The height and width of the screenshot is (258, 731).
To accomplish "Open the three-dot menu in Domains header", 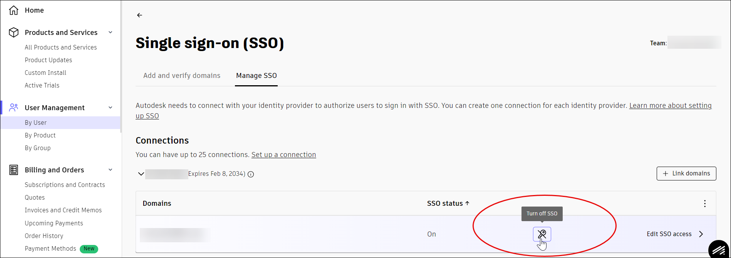I will point(705,203).
